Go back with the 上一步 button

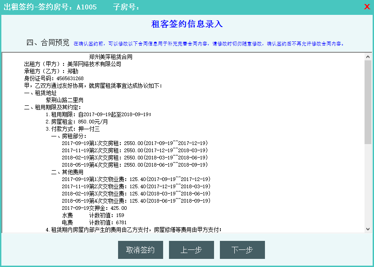191,250
